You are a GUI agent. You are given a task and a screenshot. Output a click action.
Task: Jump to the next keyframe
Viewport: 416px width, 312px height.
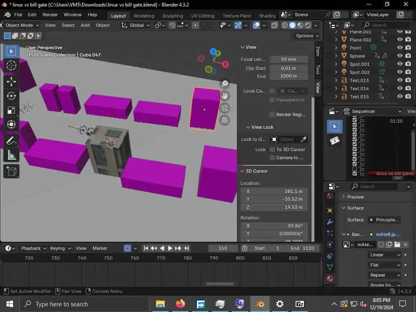(x=178, y=248)
